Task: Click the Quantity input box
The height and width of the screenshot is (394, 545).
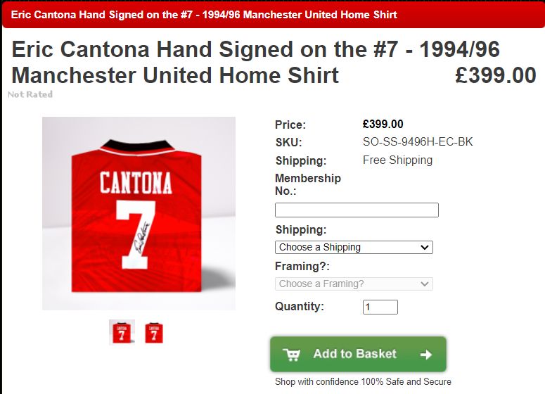Action: point(380,307)
